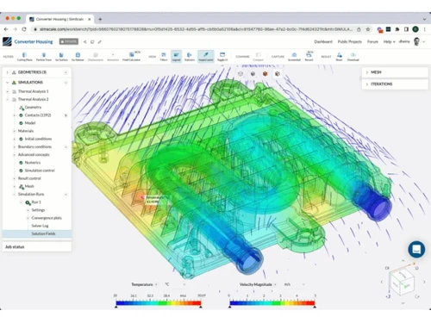Click the velocity legend minimum marker

point(230,307)
